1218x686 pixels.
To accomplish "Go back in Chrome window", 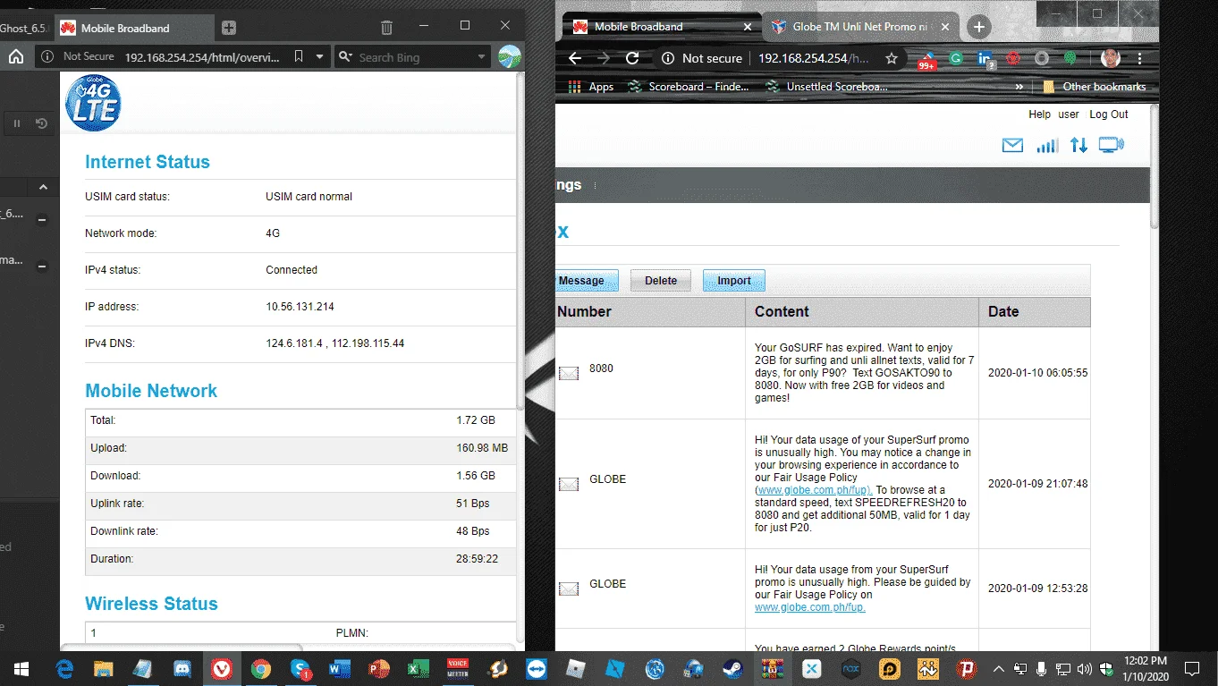I will point(575,58).
